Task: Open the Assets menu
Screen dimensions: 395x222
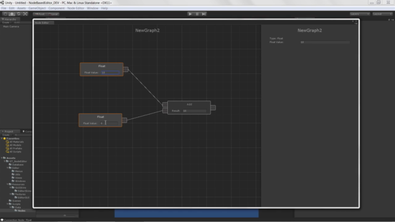Action: click(x=22, y=8)
